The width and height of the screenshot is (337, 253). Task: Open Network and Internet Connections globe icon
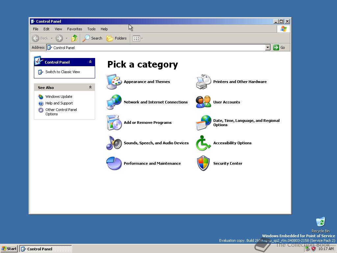(114, 102)
